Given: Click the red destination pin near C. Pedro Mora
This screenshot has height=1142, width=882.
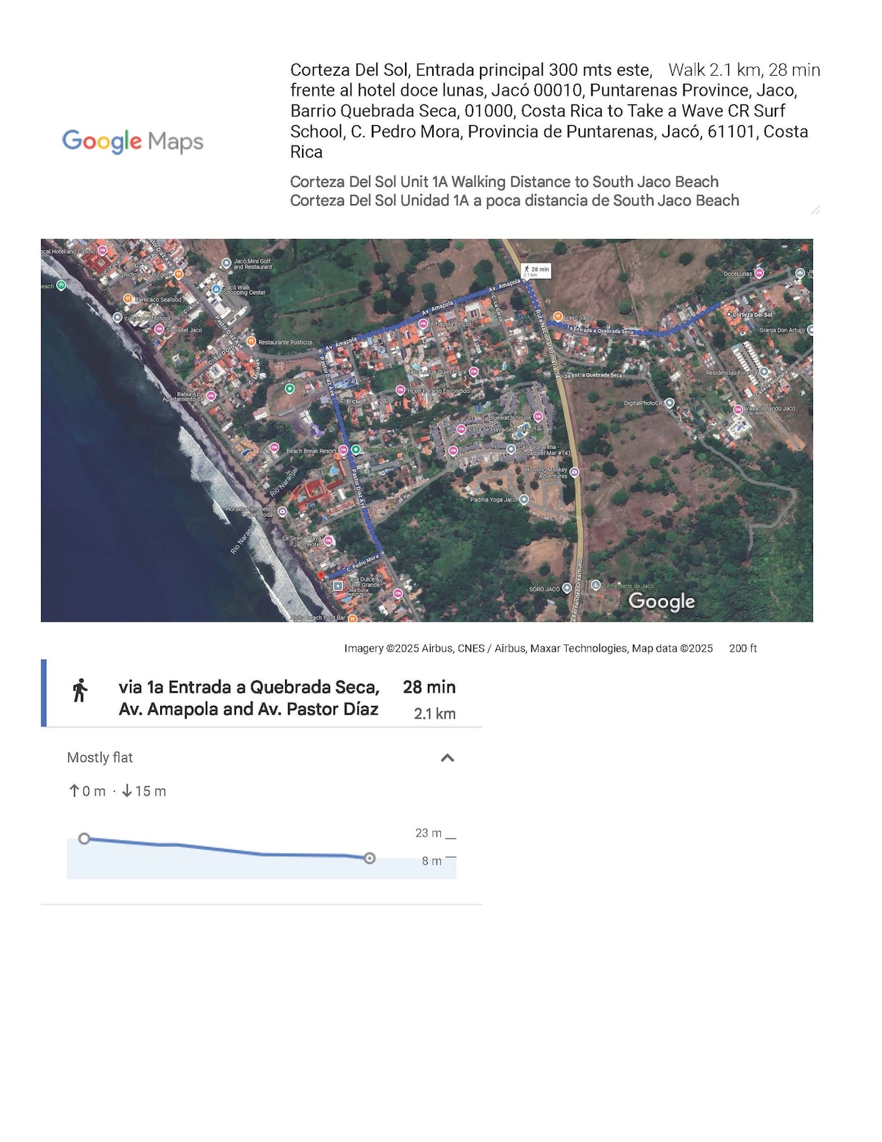Looking at the screenshot, I should click(x=320, y=575).
